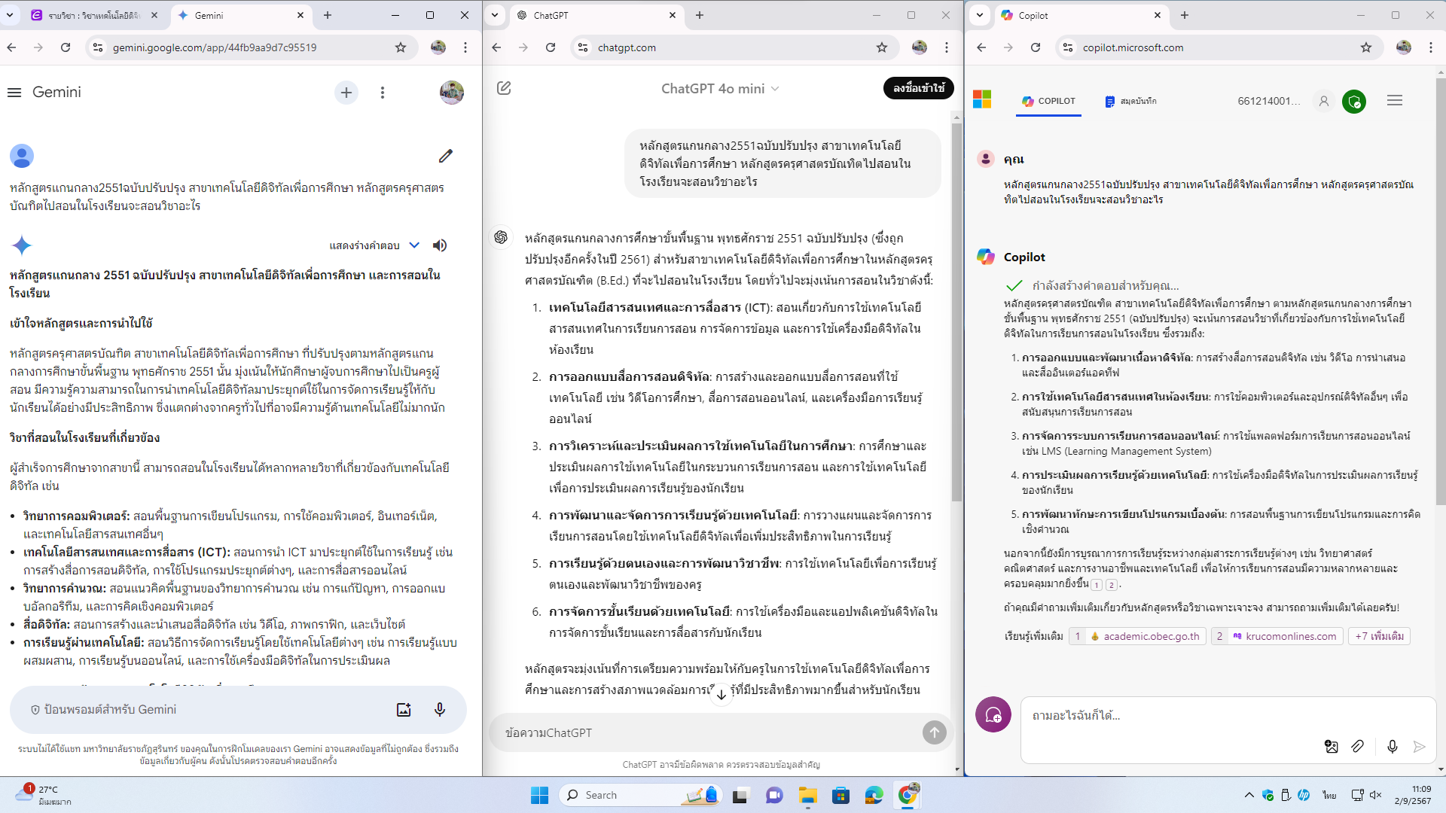Viewport: 1446px width, 813px height.
Task: Click ChatGPT log in button
Action: pyautogui.click(x=918, y=88)
